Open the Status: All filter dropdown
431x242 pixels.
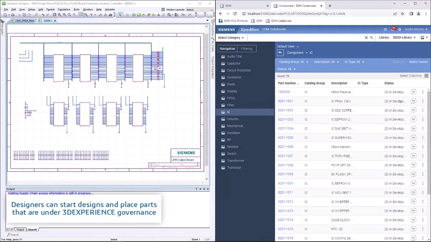[x=286, y=69]
